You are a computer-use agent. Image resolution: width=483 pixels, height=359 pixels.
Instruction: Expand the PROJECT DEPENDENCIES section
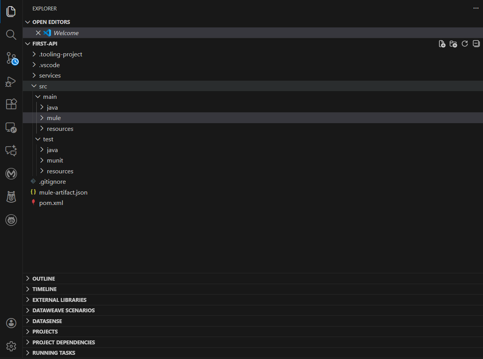tap(63, 342)
